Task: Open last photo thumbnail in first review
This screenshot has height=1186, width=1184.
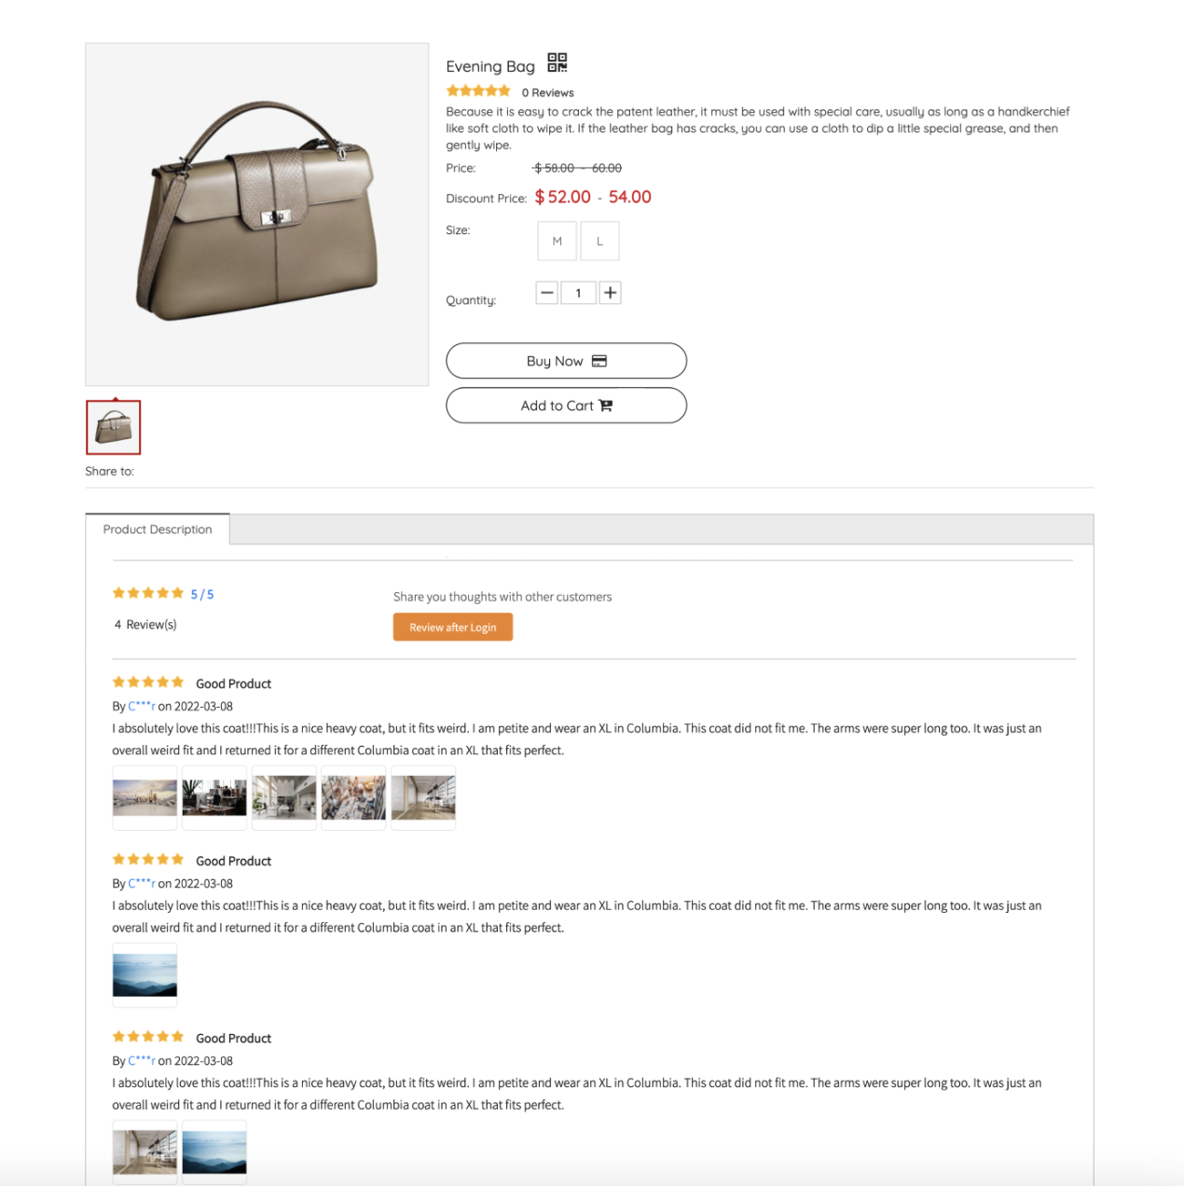Action: [x=423, y=798]
